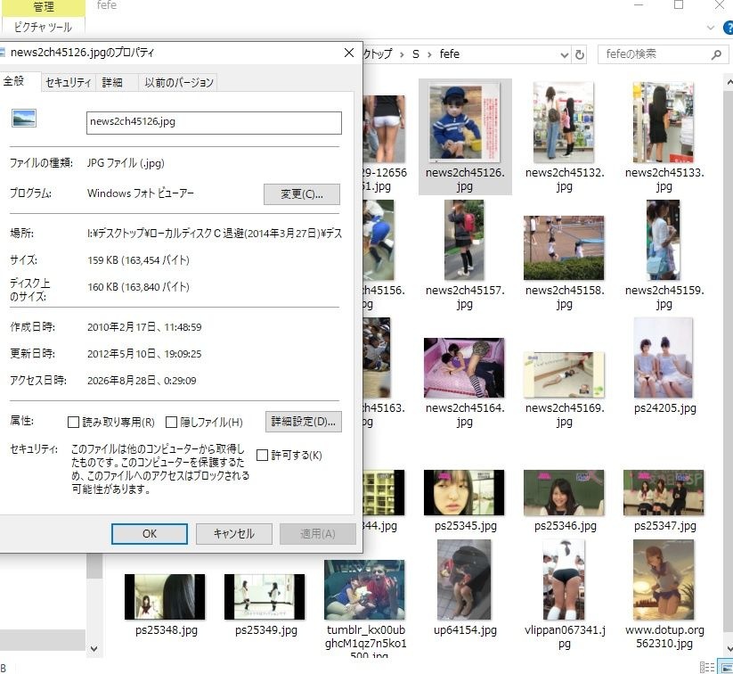
Task: Click the 作成日時 value 2010年2月17日
Action: [144, 327]
